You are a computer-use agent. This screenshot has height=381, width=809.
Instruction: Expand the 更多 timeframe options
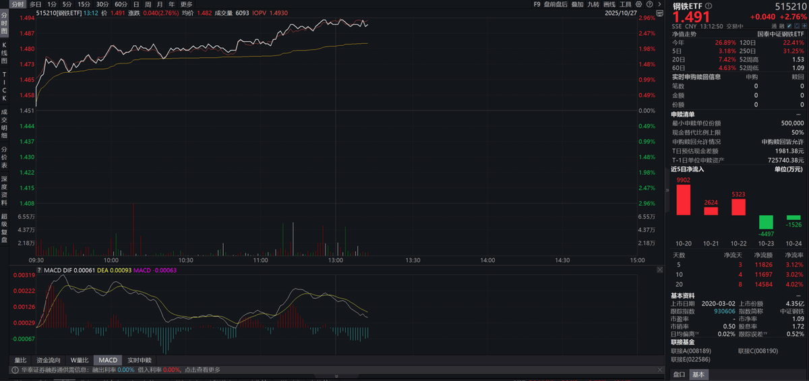coord(186,4)
